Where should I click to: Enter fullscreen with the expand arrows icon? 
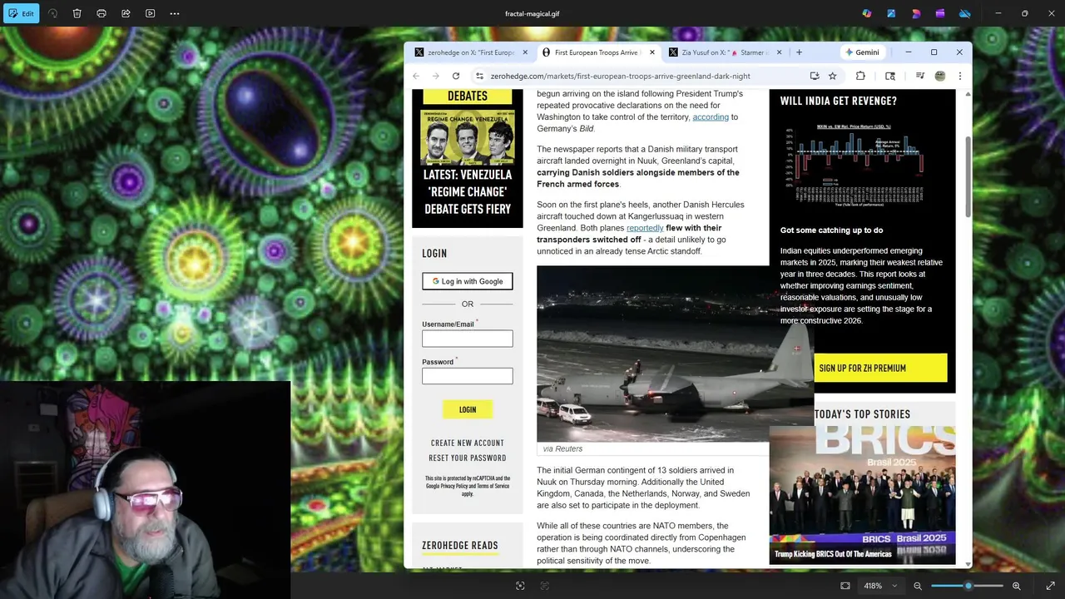1050,586
